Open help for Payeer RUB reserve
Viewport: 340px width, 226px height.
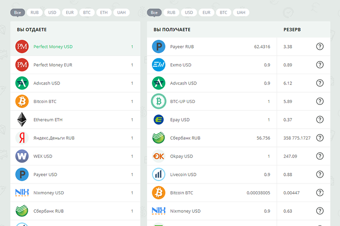(x=320, y=47)
